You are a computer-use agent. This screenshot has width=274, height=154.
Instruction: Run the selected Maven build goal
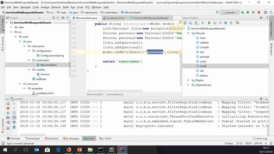pyautogui.click(x=209, y=23)
